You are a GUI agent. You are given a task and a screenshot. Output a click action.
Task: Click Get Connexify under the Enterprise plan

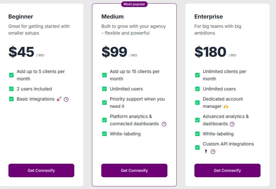[227, 170]
